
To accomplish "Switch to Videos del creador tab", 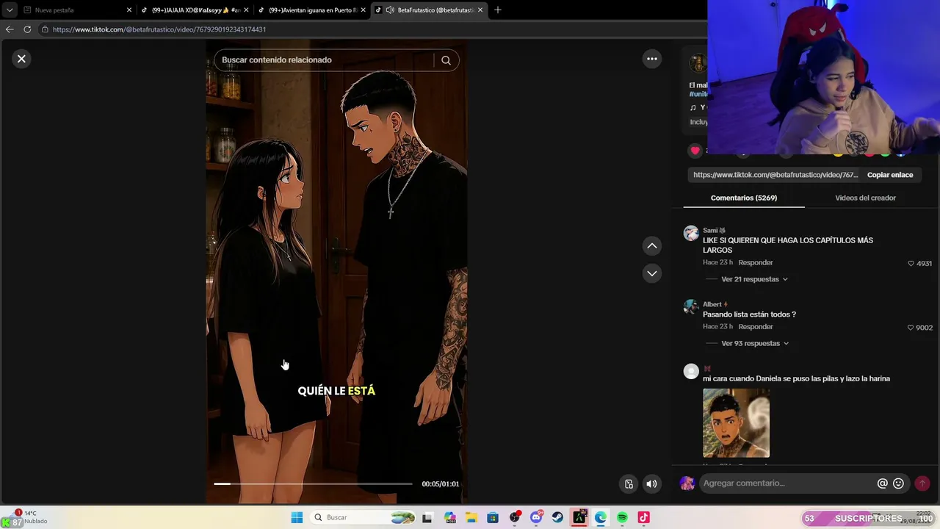I will point(865,198).
